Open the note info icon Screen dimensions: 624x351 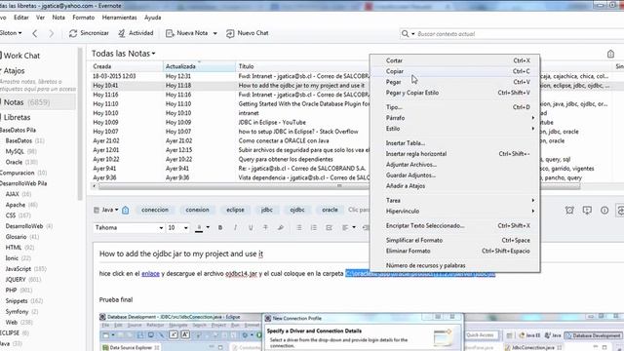[604, 211]
